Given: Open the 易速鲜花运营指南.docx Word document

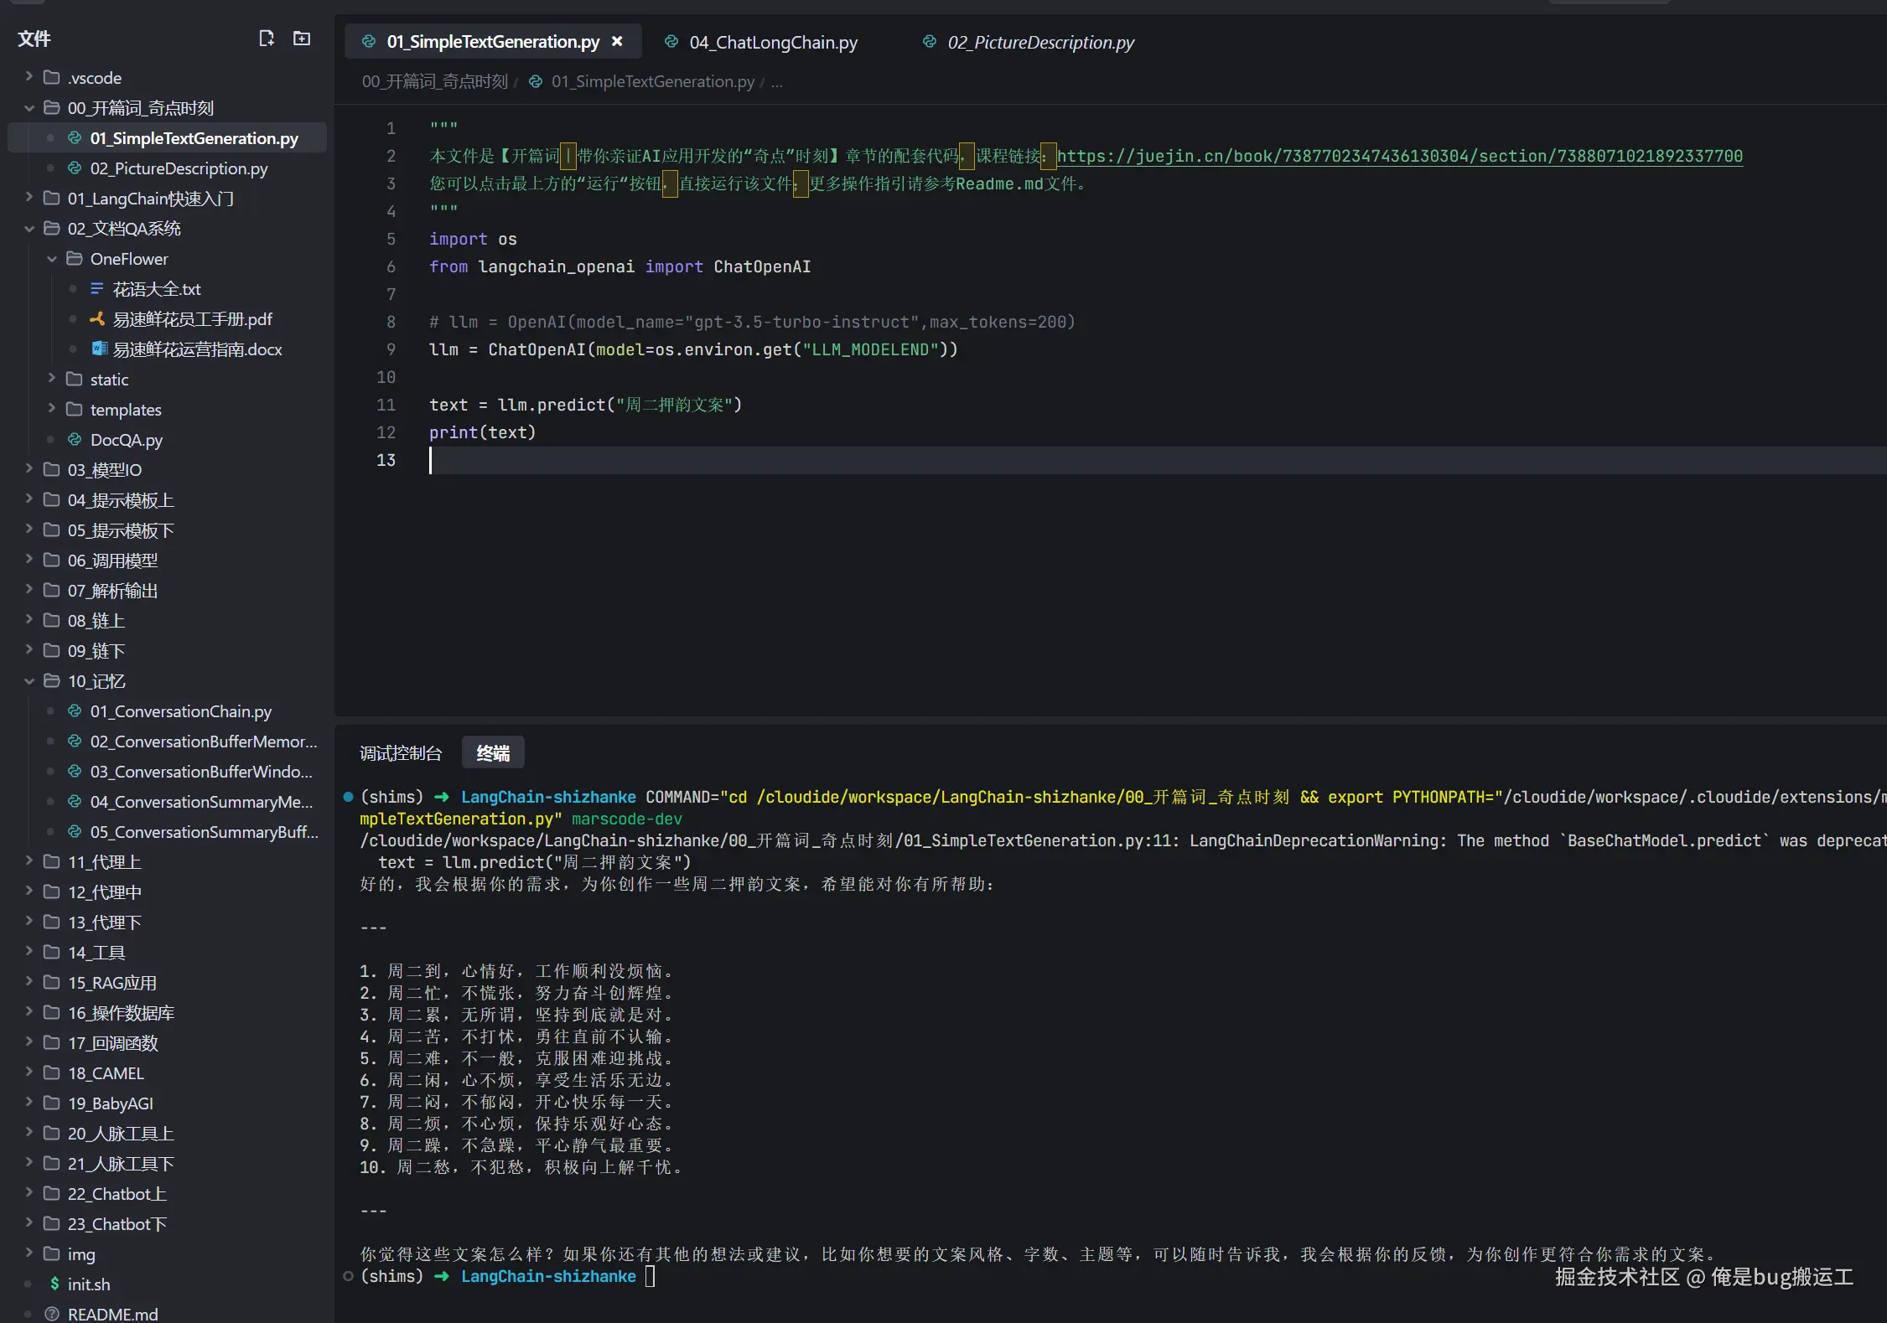Looking at the screenshot, I should point(197,349).
